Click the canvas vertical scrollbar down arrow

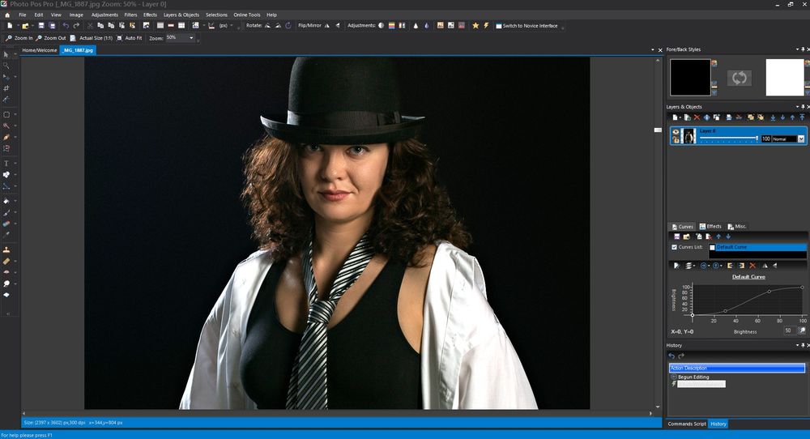point(658,407)
